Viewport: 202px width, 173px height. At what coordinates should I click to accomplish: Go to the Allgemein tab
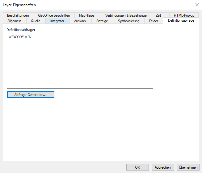(x=14, y=21)
